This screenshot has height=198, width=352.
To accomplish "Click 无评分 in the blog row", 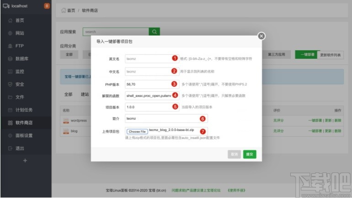I will pos(278,131).
